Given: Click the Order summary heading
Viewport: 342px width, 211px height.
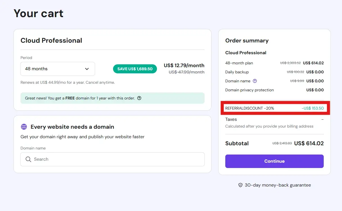Looking at the screenshot, I should (247, 40).
